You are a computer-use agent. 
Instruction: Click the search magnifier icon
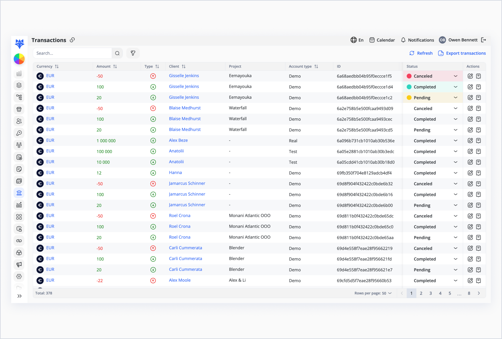[117, 53]
